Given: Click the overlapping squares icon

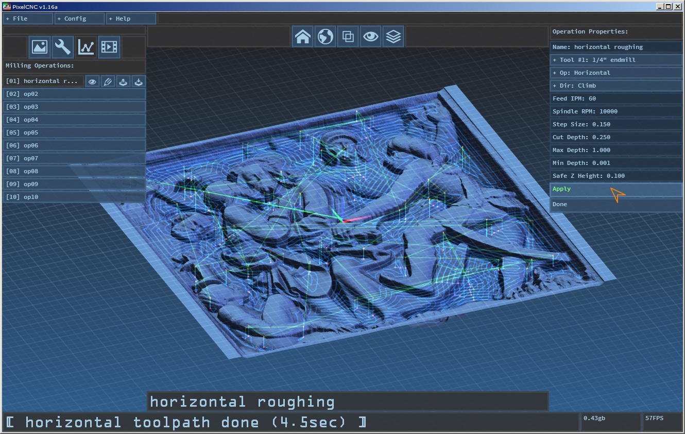Looking at the screenshot, I should point(348,37).
